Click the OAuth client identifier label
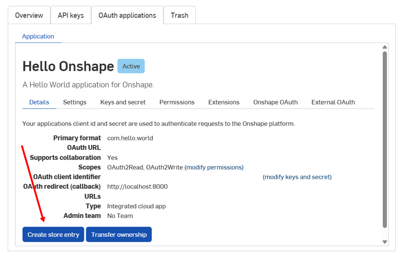The width and height of the screenshot is (402, 259). click(x=67, y=177)
